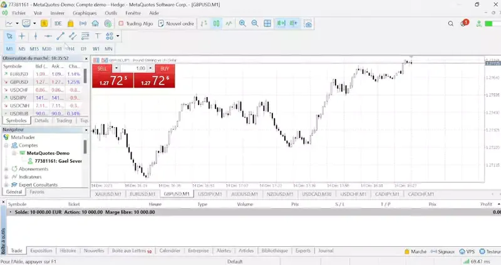Click the shapes objects icon

(x=110, y=36)
